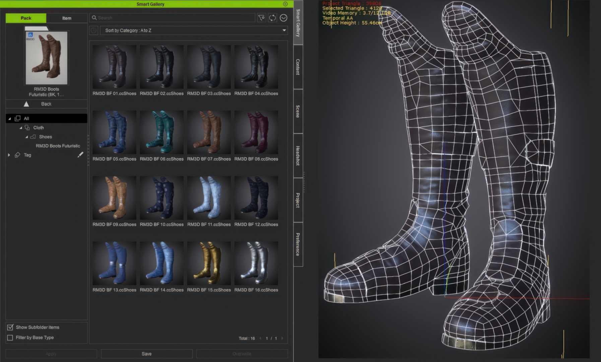Select RM3D BF 04.ccShoes thumbnail
Image resolution: width=601 pixels, height=362 pixels.
point(256,67)
